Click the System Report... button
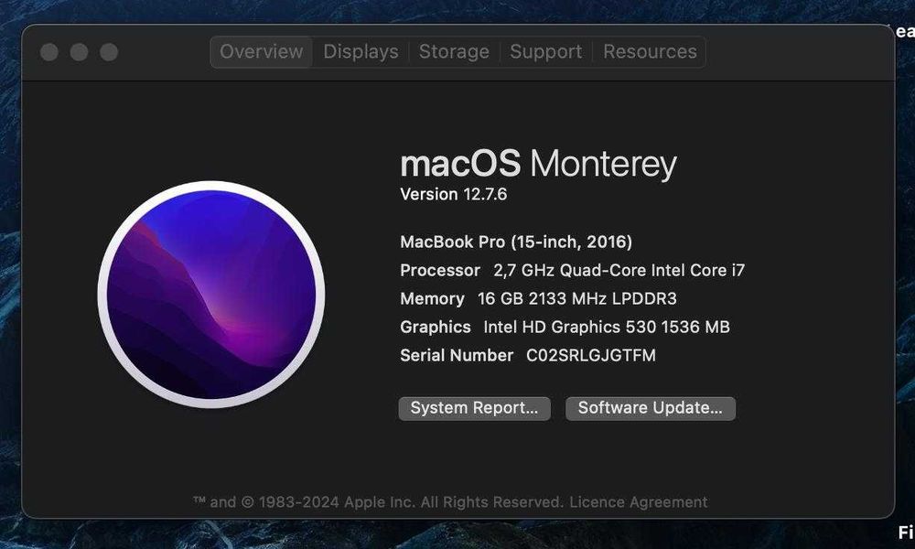Screen dimensions: 915x549 tap(474, 408)
